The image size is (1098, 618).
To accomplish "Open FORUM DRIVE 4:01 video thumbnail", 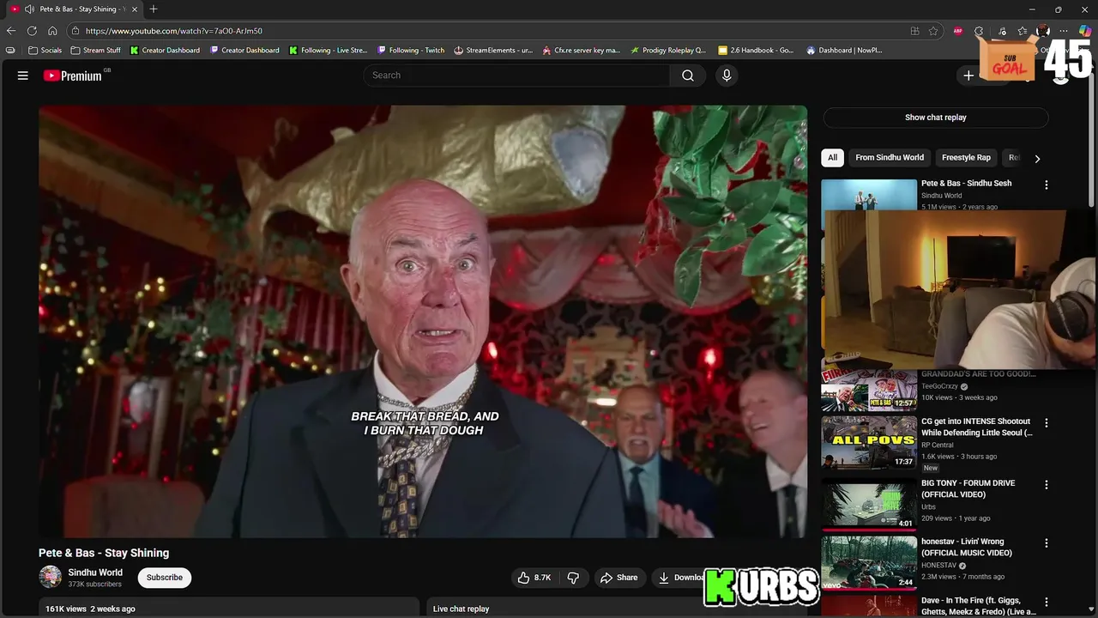I will point(869,504).
